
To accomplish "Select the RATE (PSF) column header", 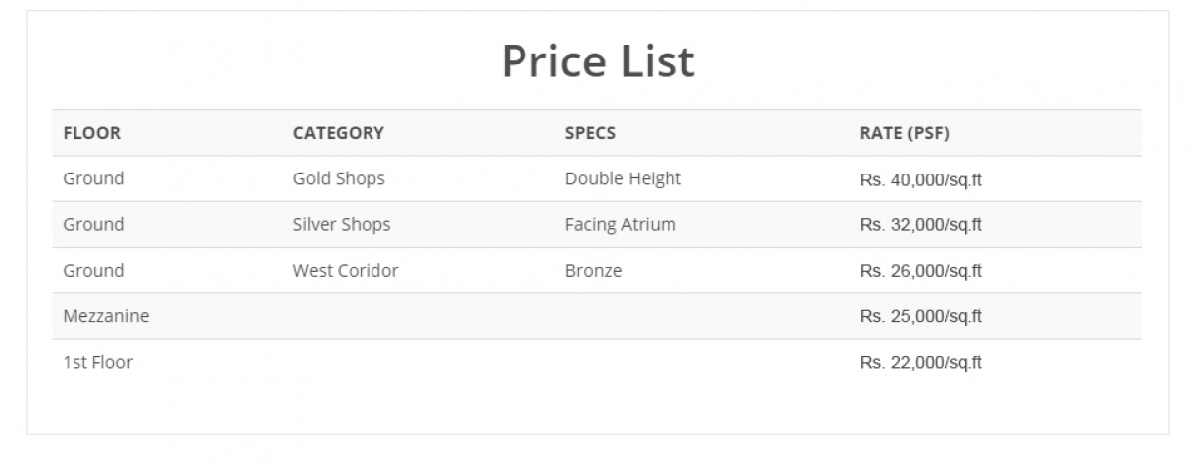I will point(904,133).
